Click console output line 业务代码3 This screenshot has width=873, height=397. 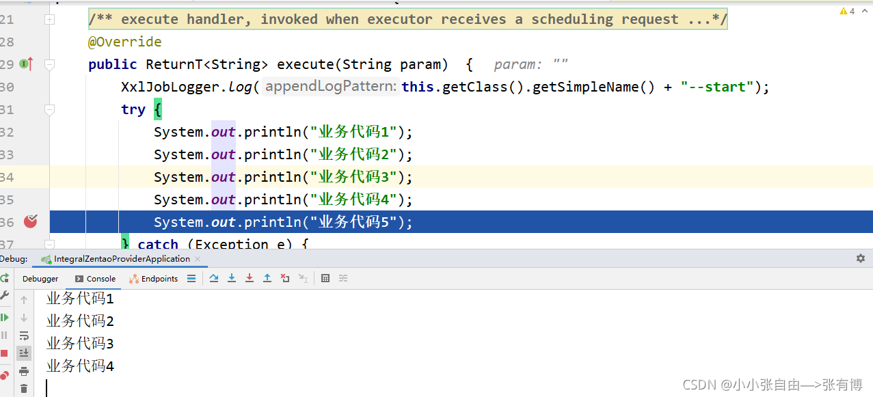coord(80,344)
